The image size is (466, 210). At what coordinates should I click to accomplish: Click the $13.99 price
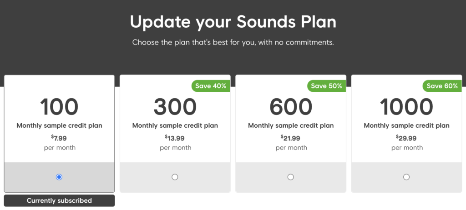175,138
